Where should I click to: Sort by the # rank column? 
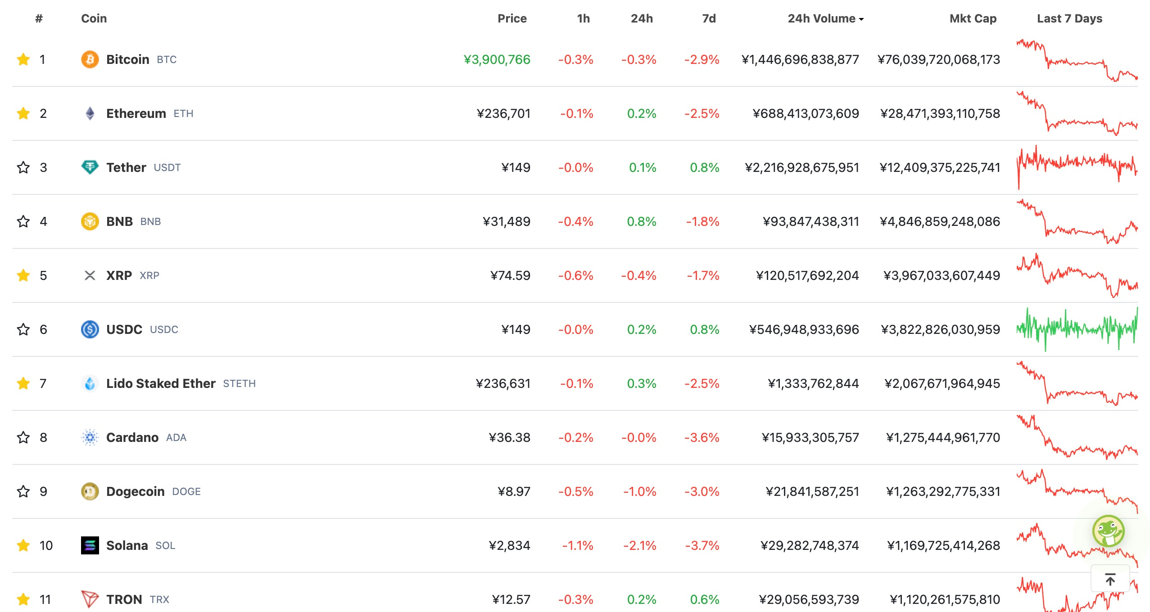point(39,18)
